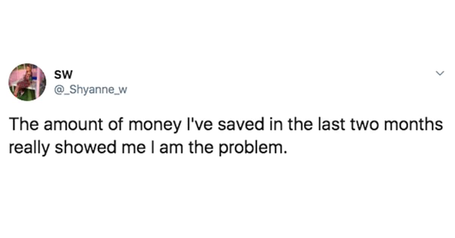Open SW's round profile avatar

pyautogui.click(x=27, y=82)
